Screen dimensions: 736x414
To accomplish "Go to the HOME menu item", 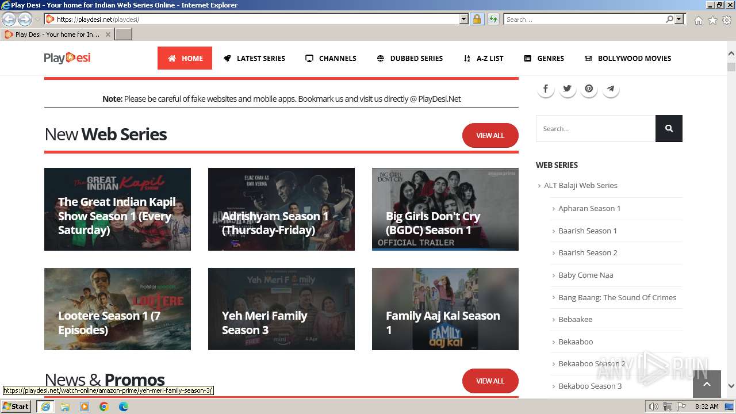I will click(x=185, y=58).
